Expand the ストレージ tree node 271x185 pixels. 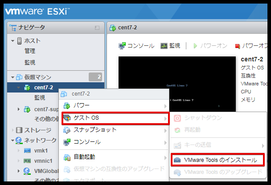click(x=13, y=130)
